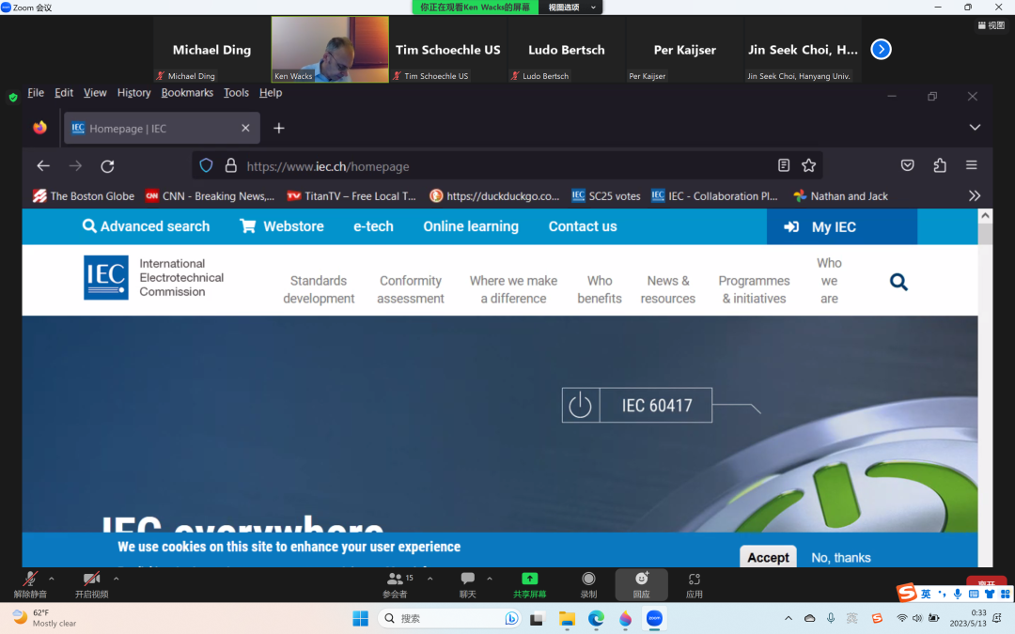
Task: Open the Pocket save icon
Action: tap(908, 165)
